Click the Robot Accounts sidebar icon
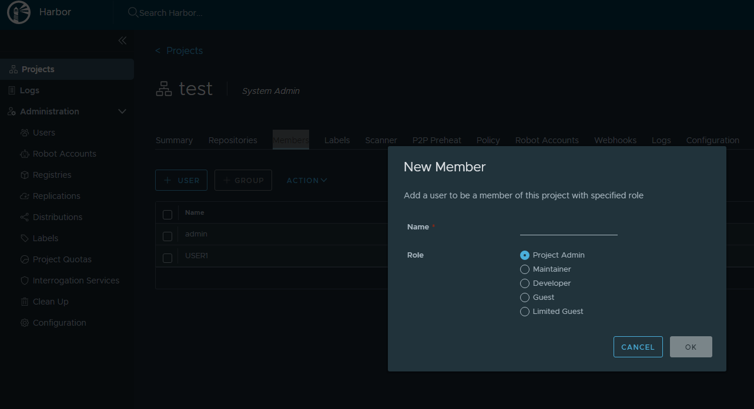The height and width of the screenshot is (409, 754). 25,154
